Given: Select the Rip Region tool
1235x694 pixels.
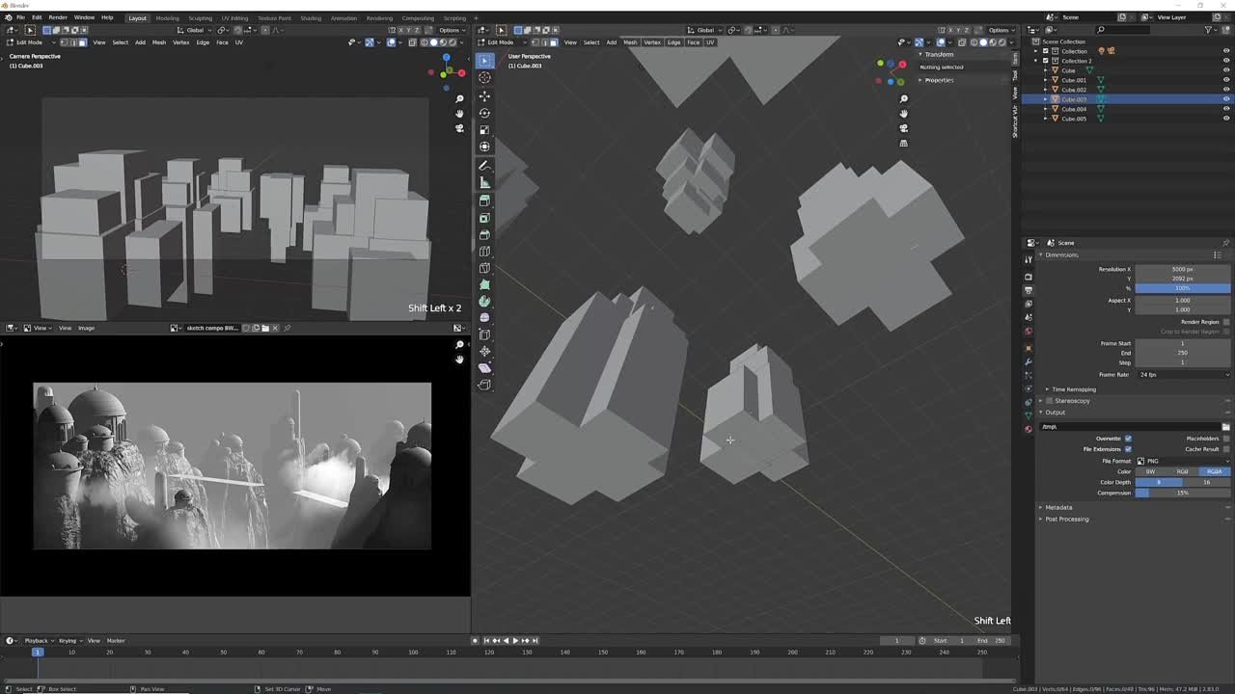Looking at the screenshot, I should pos(484,385).
